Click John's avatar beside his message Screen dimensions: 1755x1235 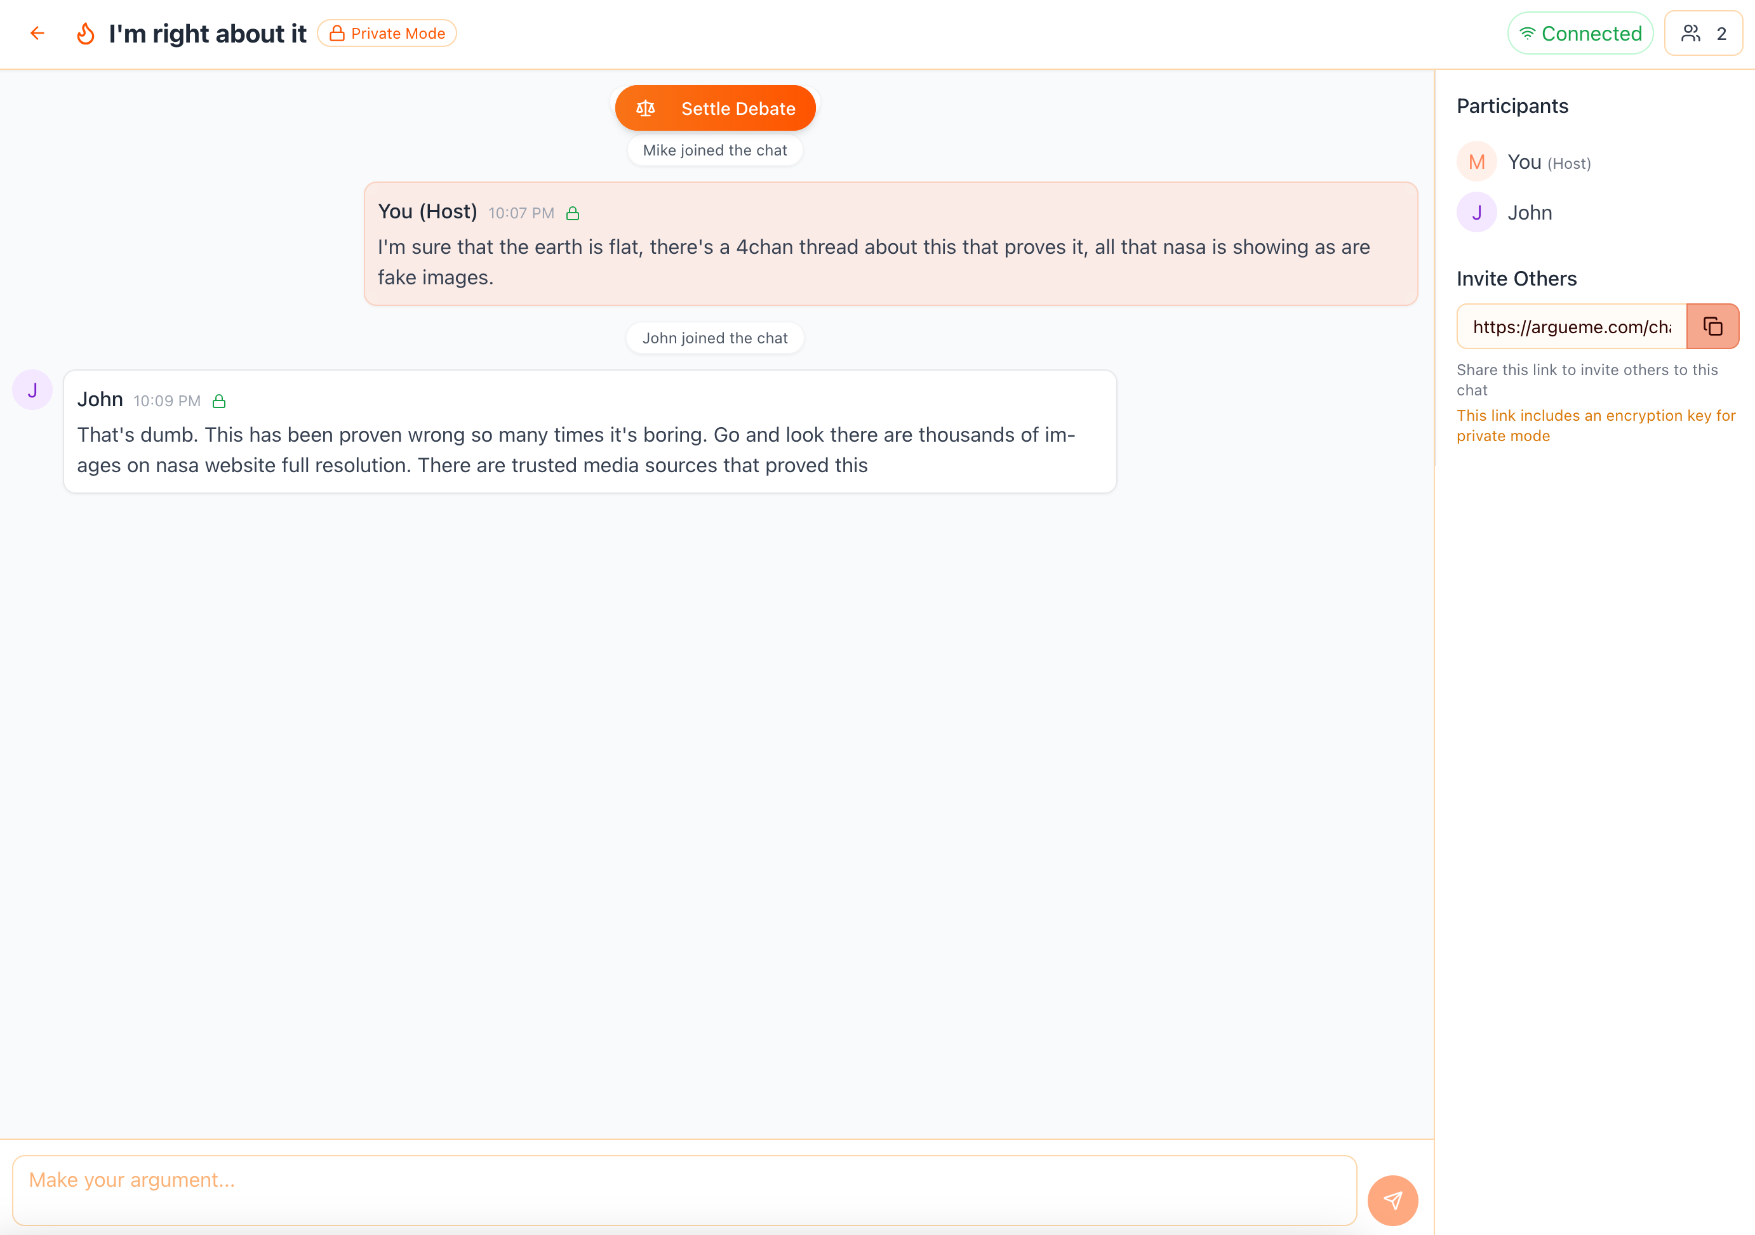pyautogui.click(x=32, y=390)
